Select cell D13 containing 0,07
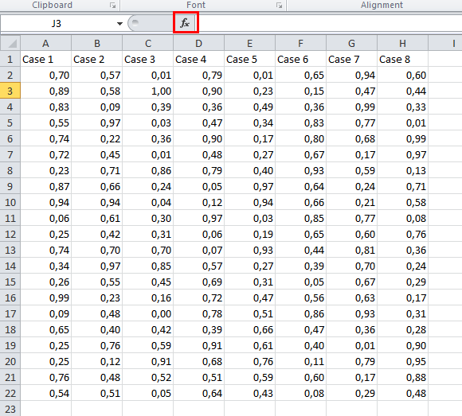 (x=199, y=250)
